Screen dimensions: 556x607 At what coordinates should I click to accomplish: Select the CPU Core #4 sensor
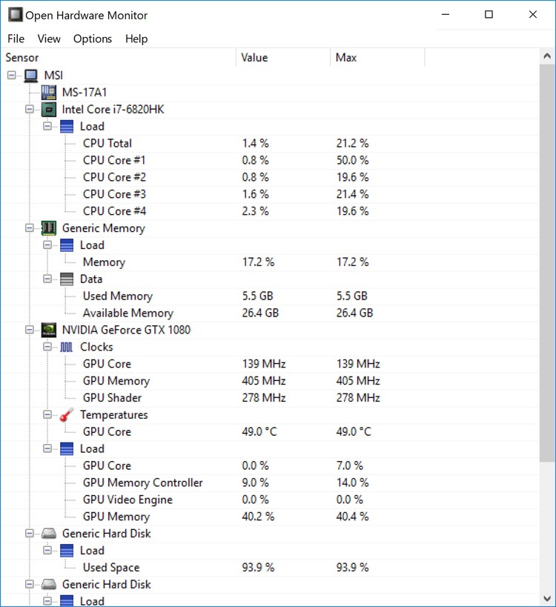271,211
